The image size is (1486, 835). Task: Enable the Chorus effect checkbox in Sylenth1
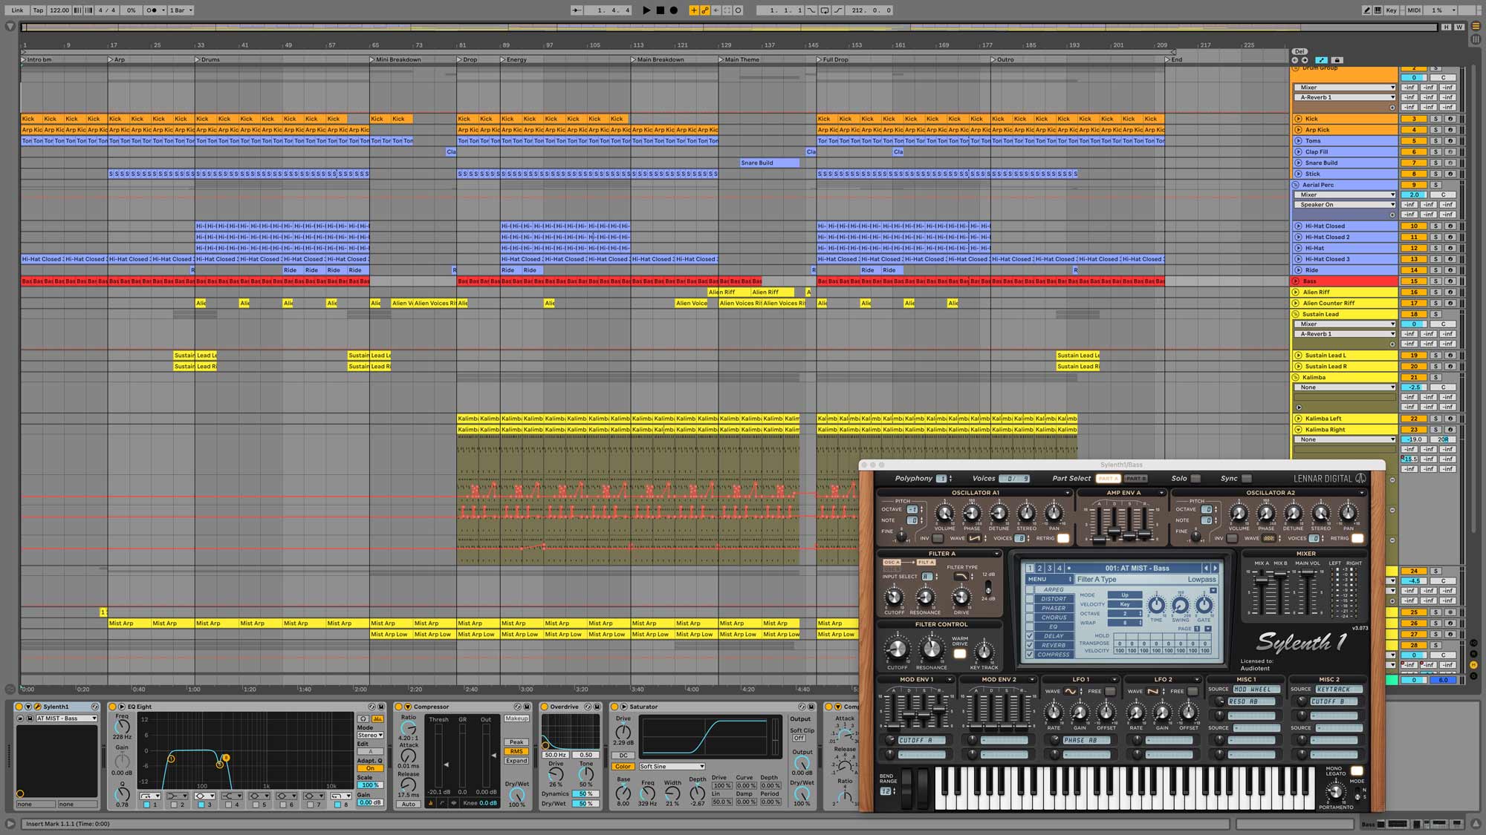[1030, 618]
